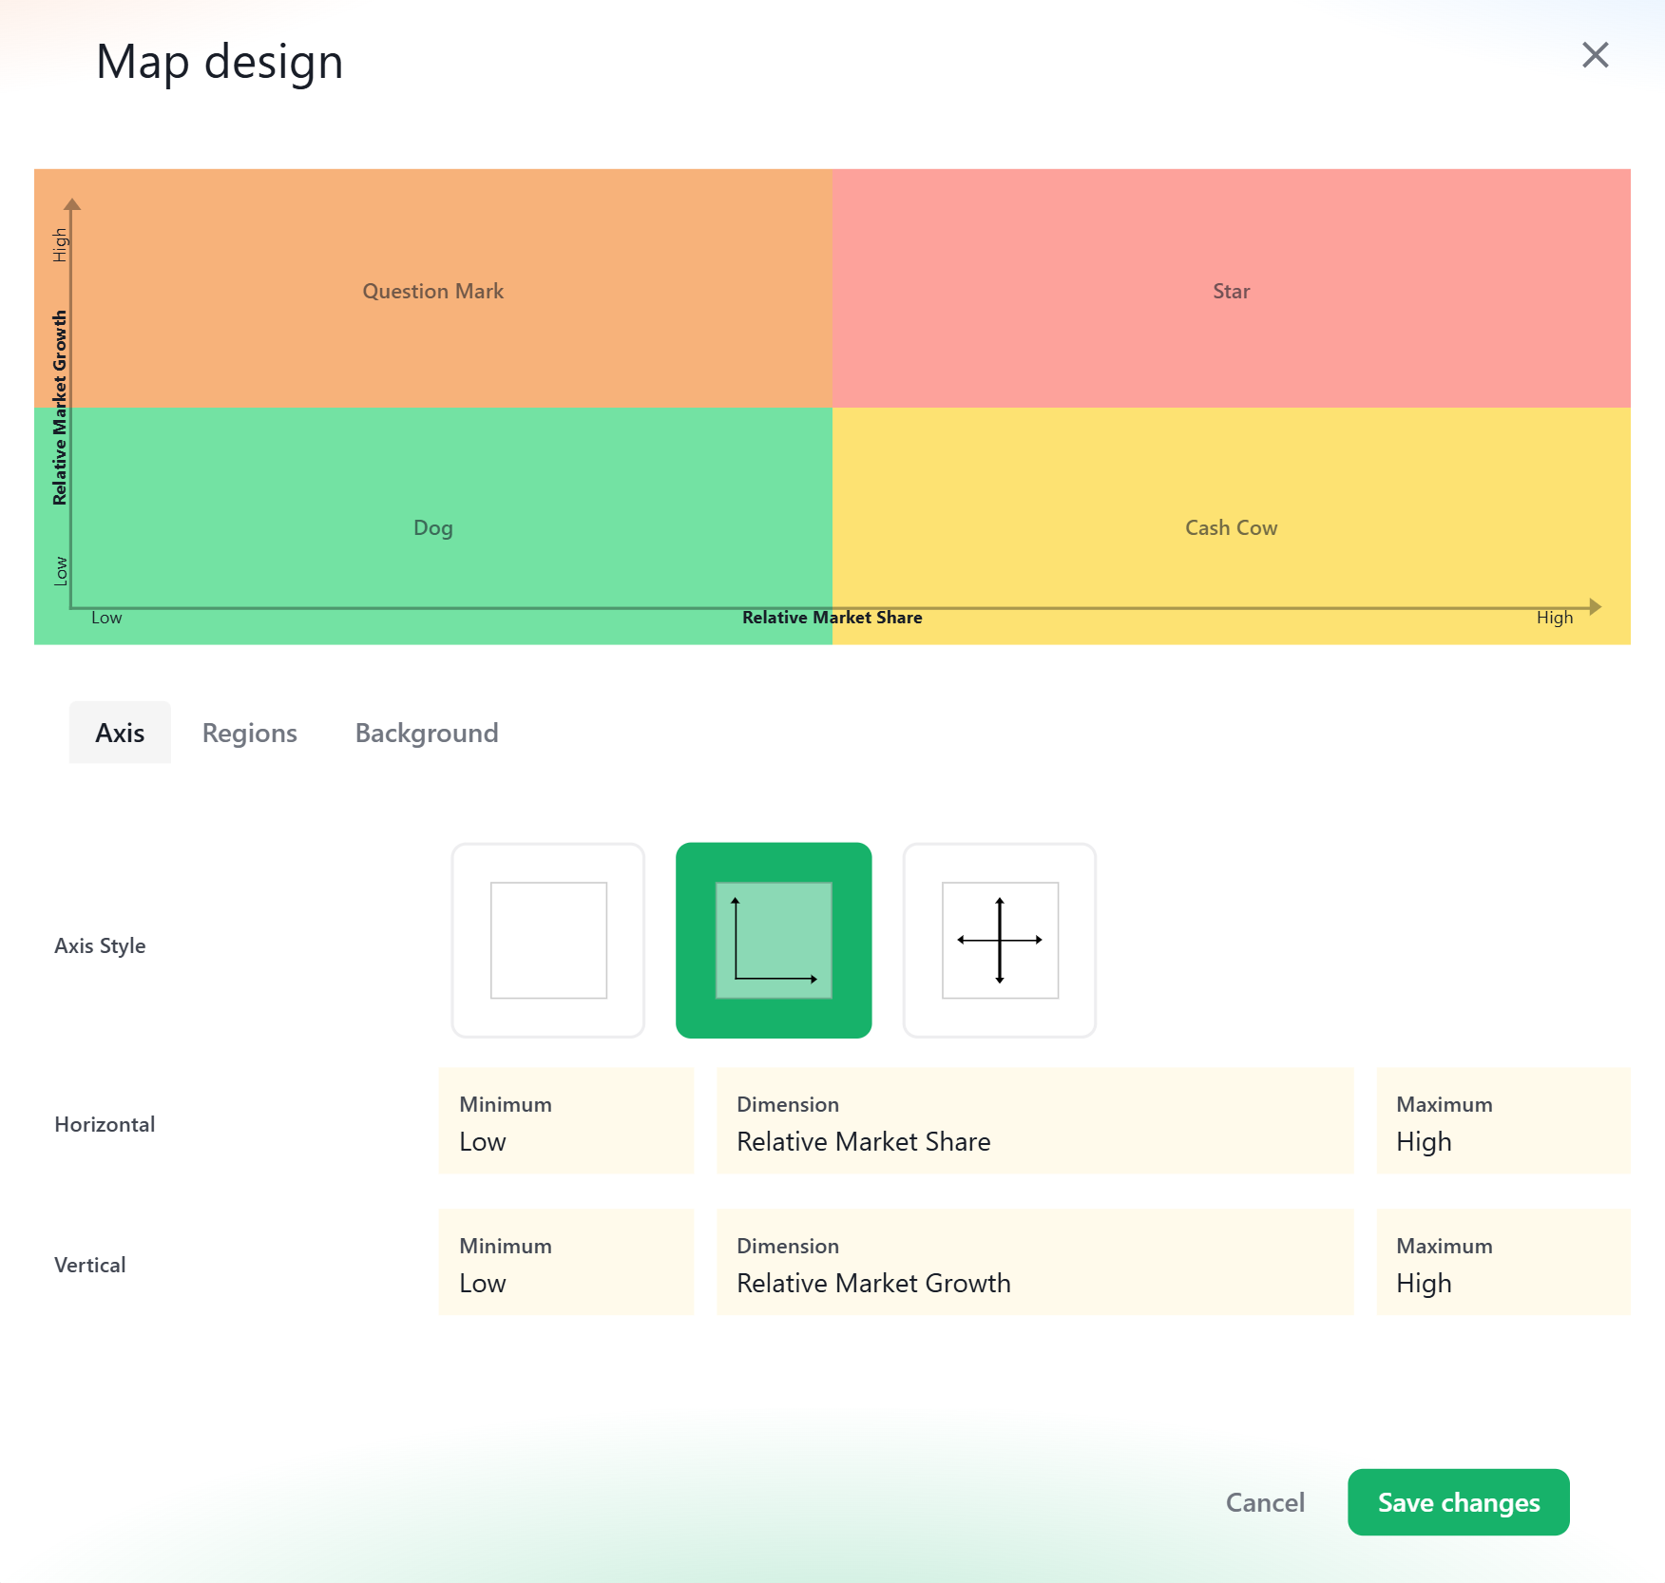Open the Regions tab
The height and width of the screenshot is (1583, 1665).
[x=250, y=733]
